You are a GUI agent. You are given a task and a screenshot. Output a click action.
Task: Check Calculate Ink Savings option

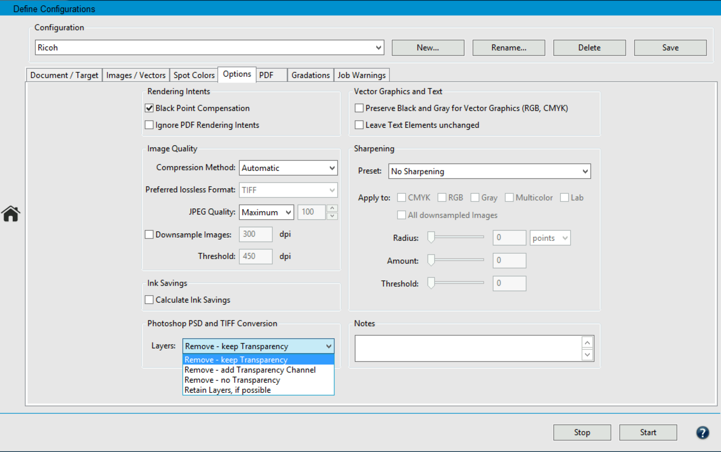tap(149, 300)
